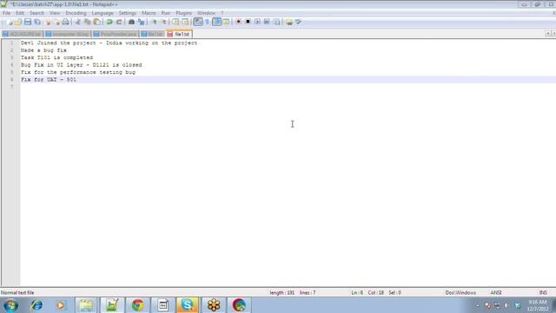Click the Open file folder icon
556x313 pixels.
[18, 22]
